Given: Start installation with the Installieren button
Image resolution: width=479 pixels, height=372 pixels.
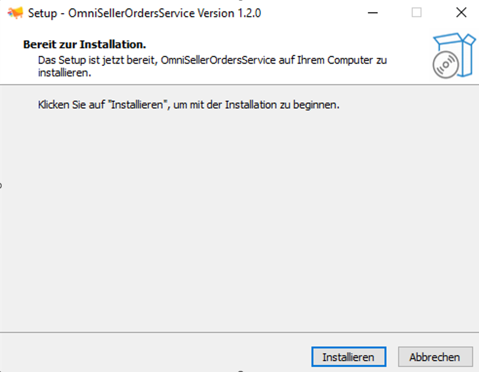Looking at the screenshot, I should 349,357.
